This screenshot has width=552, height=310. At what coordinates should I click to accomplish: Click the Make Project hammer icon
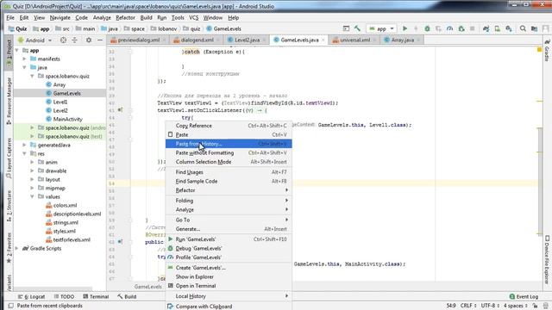tap(357, 28)
